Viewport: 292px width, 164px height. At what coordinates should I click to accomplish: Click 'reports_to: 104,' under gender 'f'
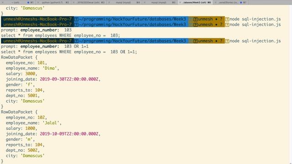(x=25, y=90)
